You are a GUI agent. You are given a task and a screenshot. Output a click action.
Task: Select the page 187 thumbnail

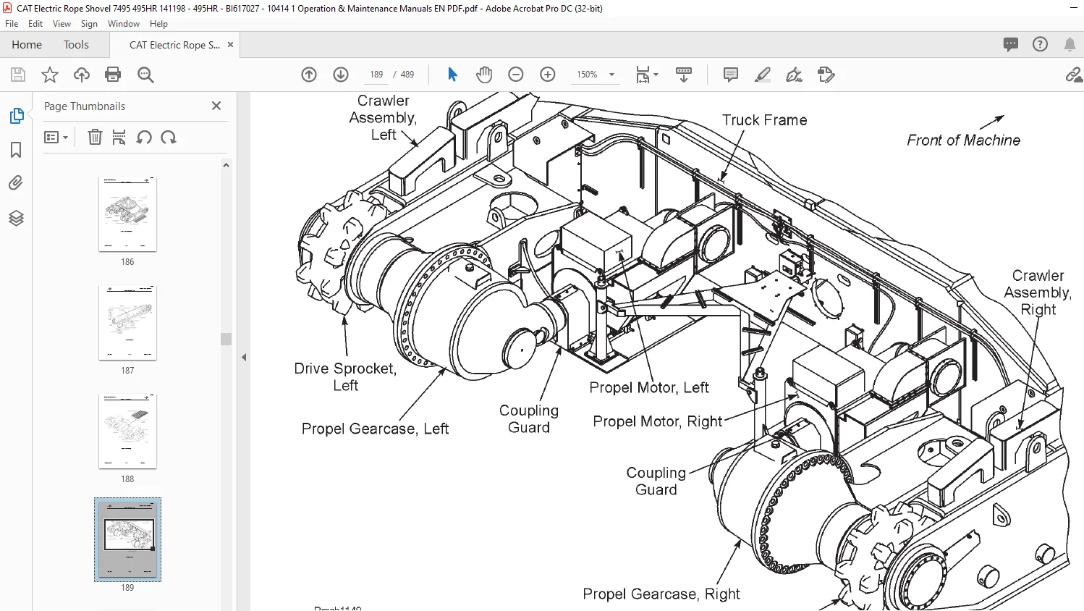pyautogui.click(x=127, y=323)
